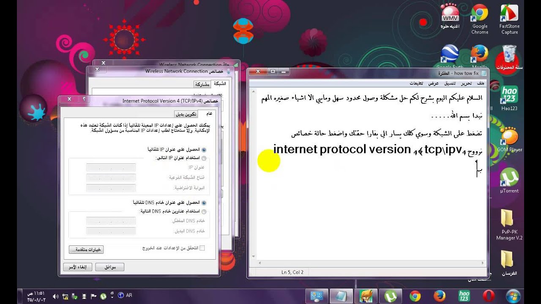Screen dimensions: 541x304
Task: Click the help question mark in IPv4 dialog
Action: click(84, 99)
